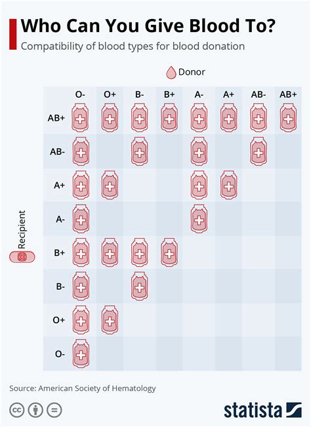Click the attribution person license icon

pos(35,410)
